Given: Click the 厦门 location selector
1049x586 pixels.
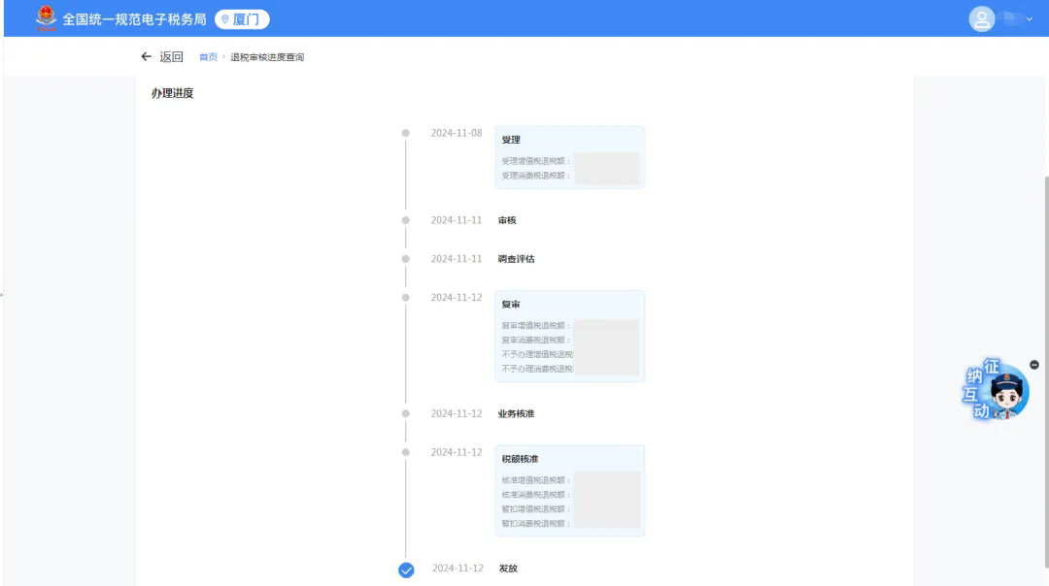Looking at the screenshot, I should point(242,19).
